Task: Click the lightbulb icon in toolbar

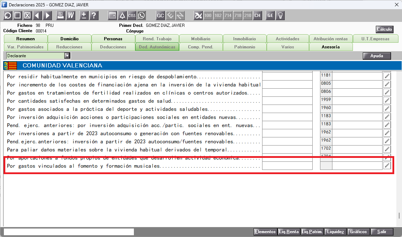Action: tap(280, 16)
